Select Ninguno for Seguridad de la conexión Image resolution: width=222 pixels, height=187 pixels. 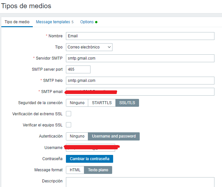point(77,103)
